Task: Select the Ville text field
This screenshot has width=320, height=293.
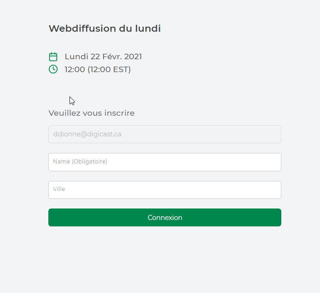Action: [165, 190]
